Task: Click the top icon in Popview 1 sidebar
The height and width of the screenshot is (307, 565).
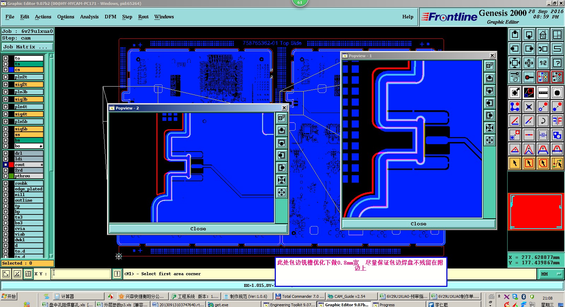Action: tap(489, 66)
